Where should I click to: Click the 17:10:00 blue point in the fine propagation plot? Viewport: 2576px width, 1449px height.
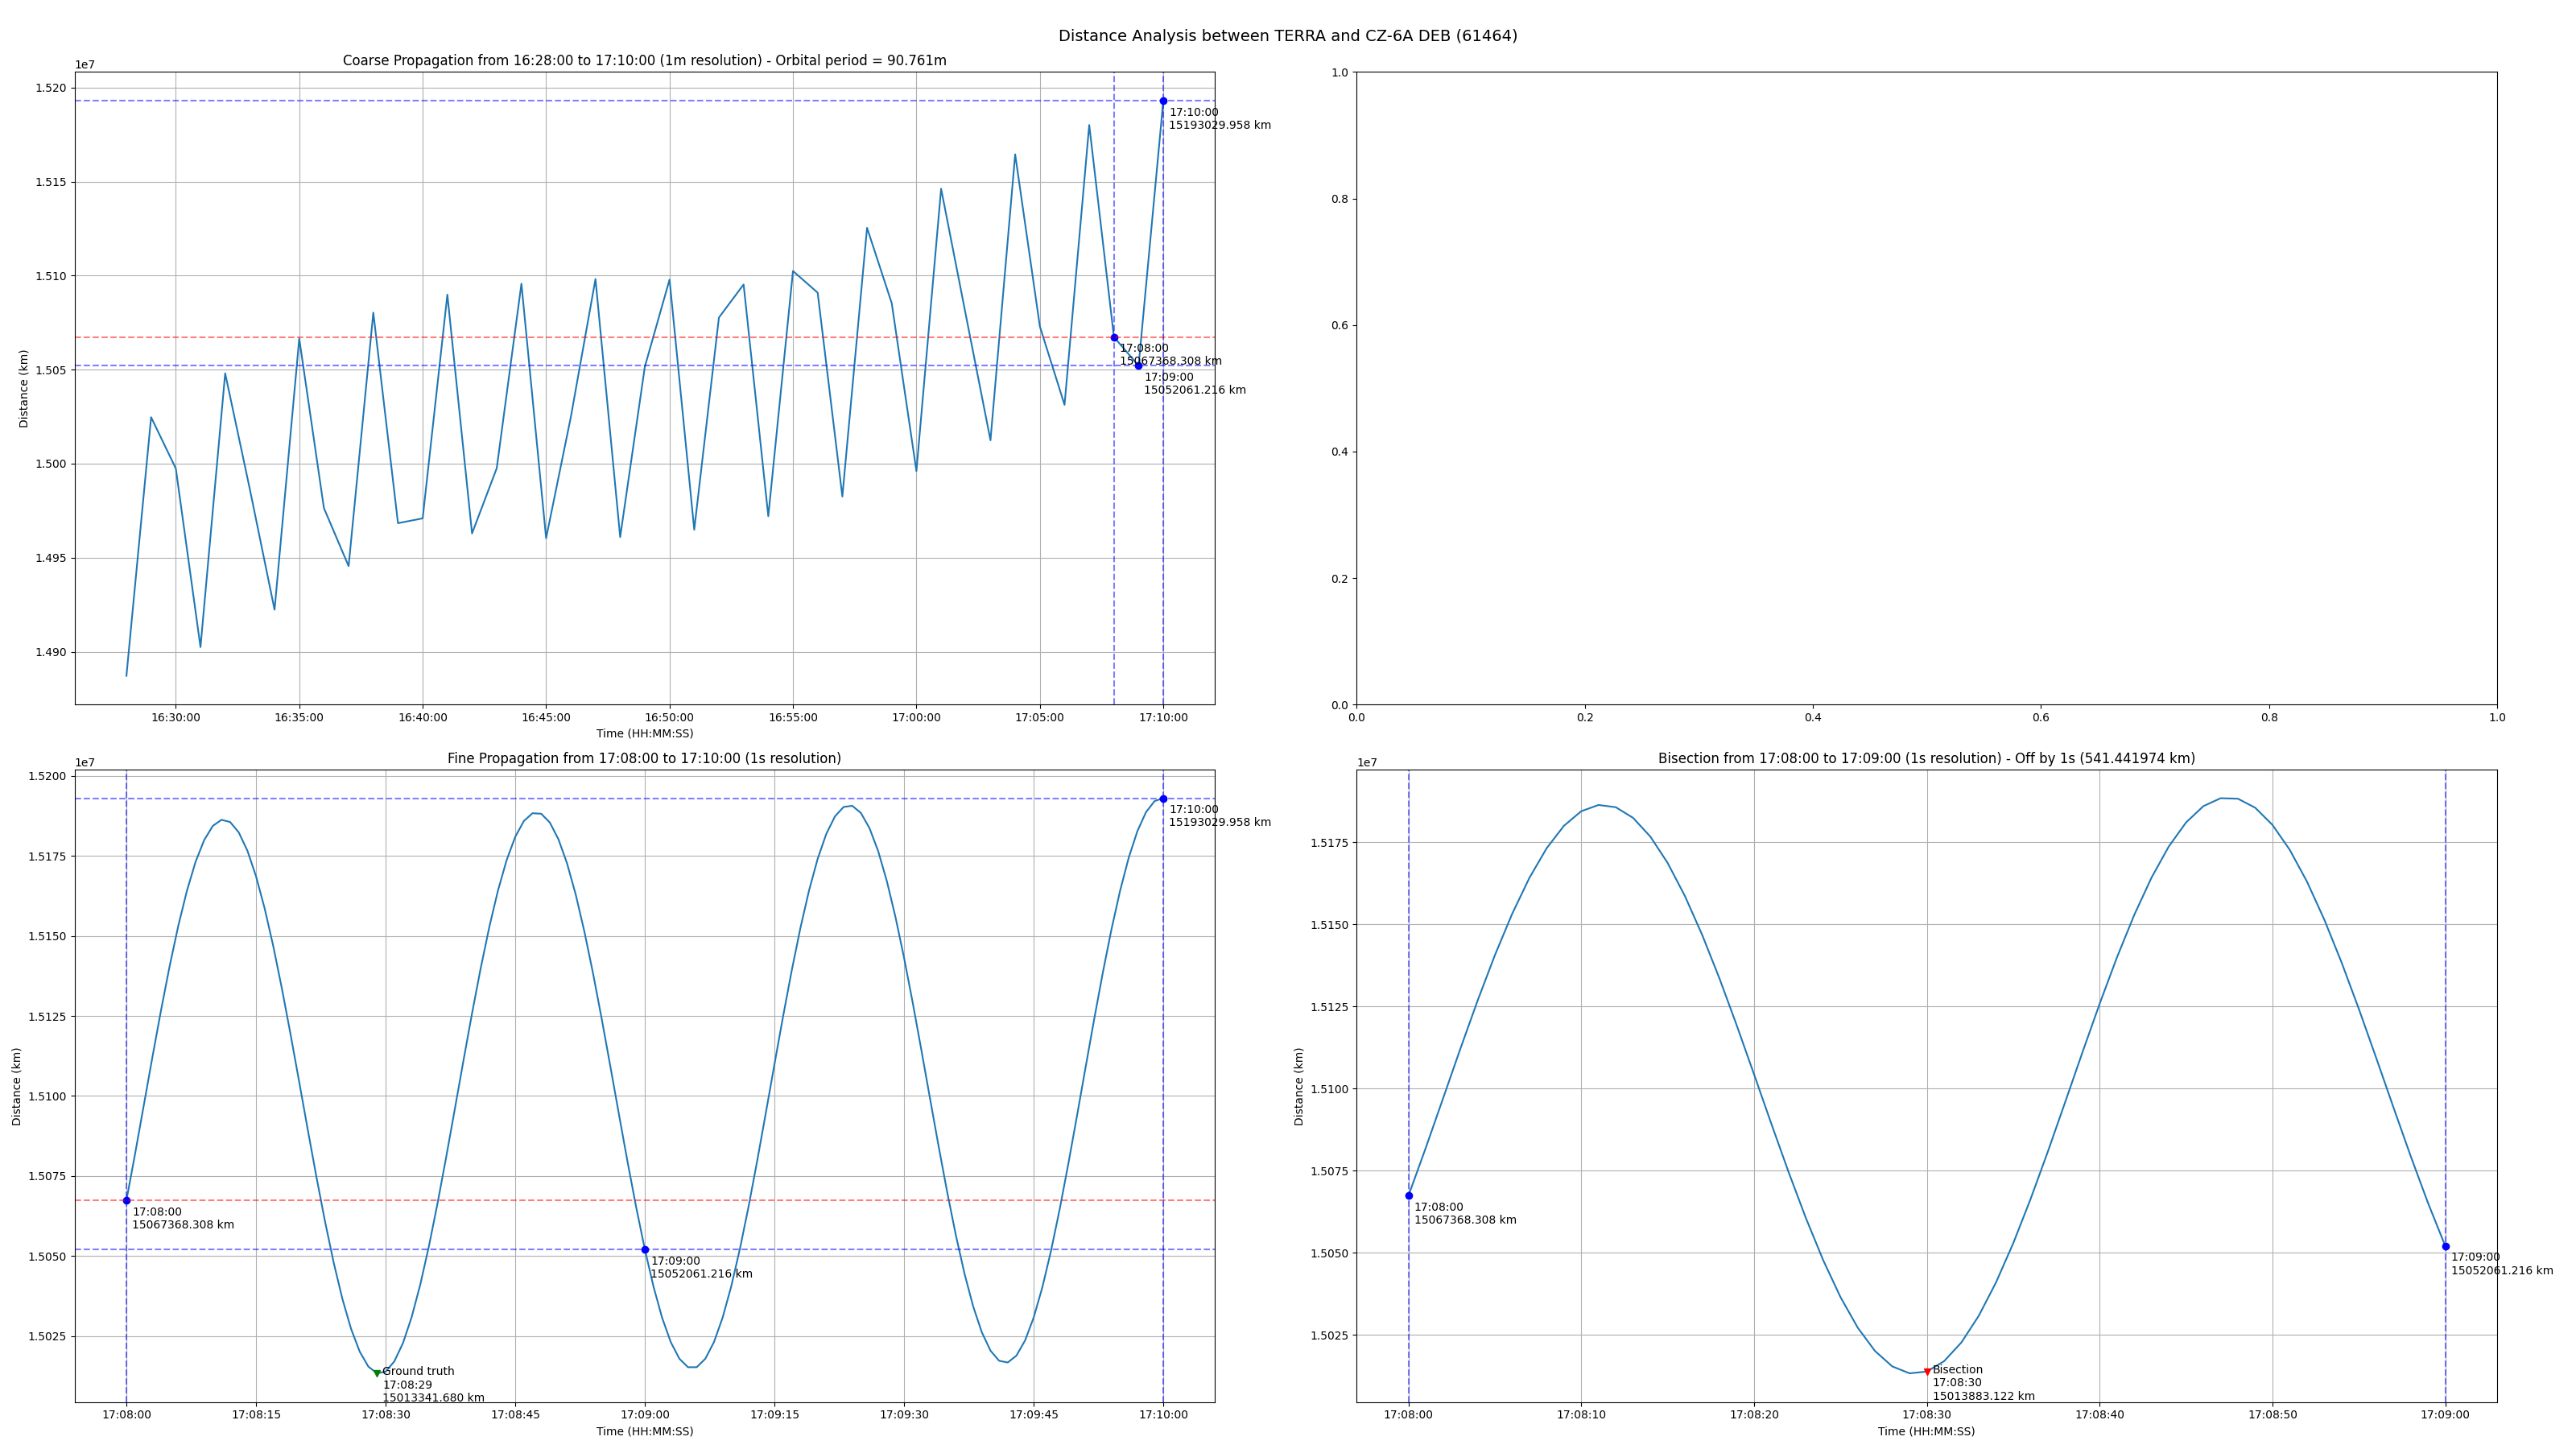click(1163, 799)
